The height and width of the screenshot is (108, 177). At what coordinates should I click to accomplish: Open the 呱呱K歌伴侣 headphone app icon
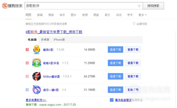point(36,63)
